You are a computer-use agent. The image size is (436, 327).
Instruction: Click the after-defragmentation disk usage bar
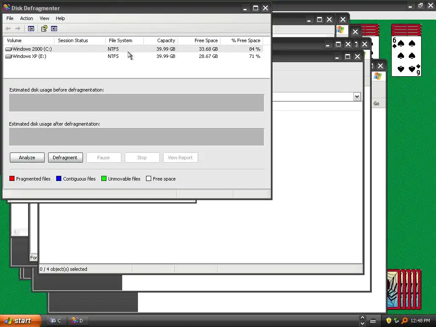tap(137, 137)
